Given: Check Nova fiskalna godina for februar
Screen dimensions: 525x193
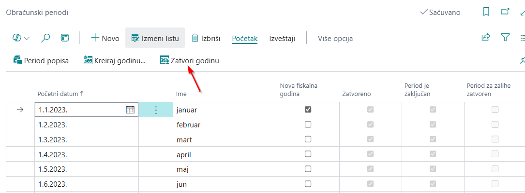Looking at the screenshot, I should pos(308,124).
